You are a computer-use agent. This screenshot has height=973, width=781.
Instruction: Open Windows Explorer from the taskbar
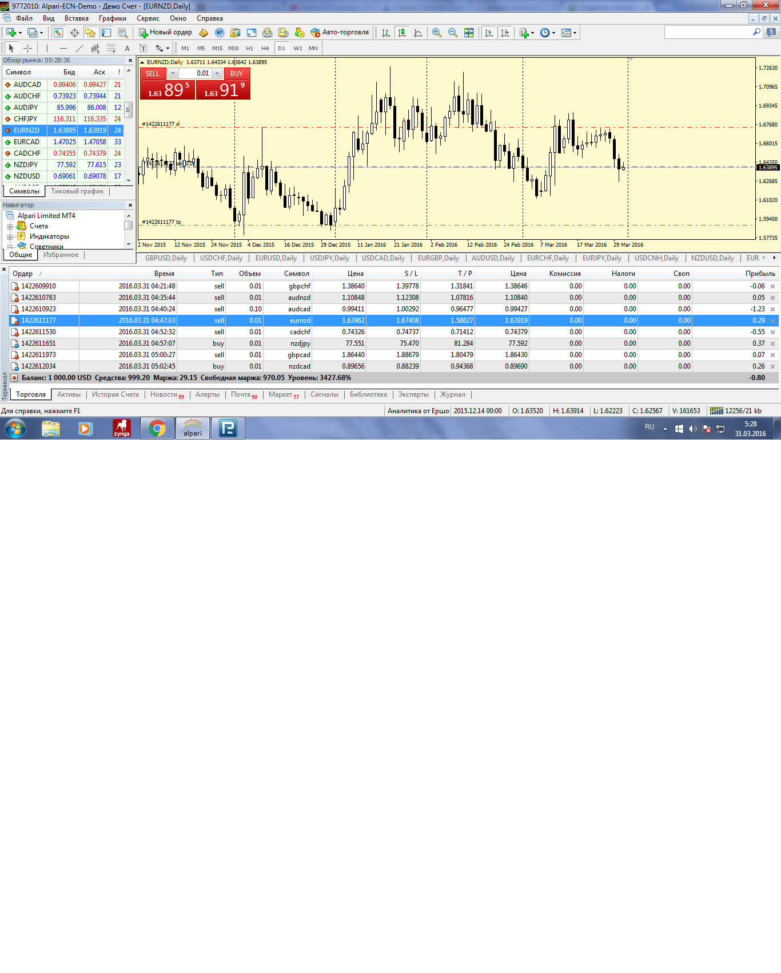(x=51, y=428)
